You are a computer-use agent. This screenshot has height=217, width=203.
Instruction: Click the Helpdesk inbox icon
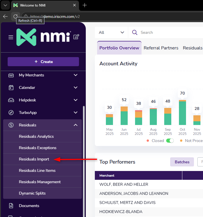point(11,100)
